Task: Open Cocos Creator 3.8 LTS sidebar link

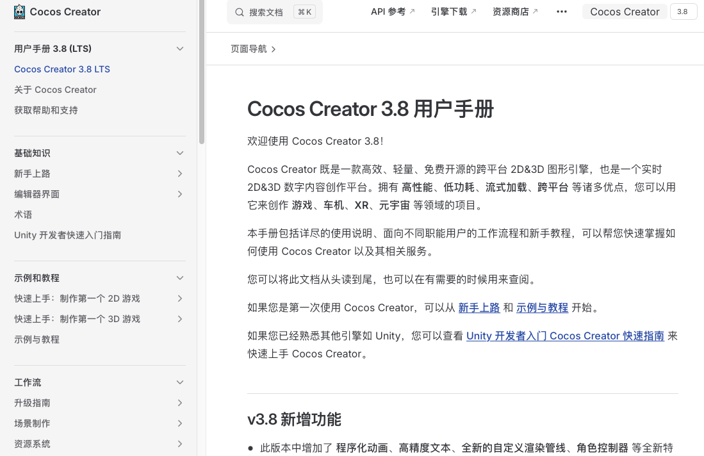Action: (62, 69)
